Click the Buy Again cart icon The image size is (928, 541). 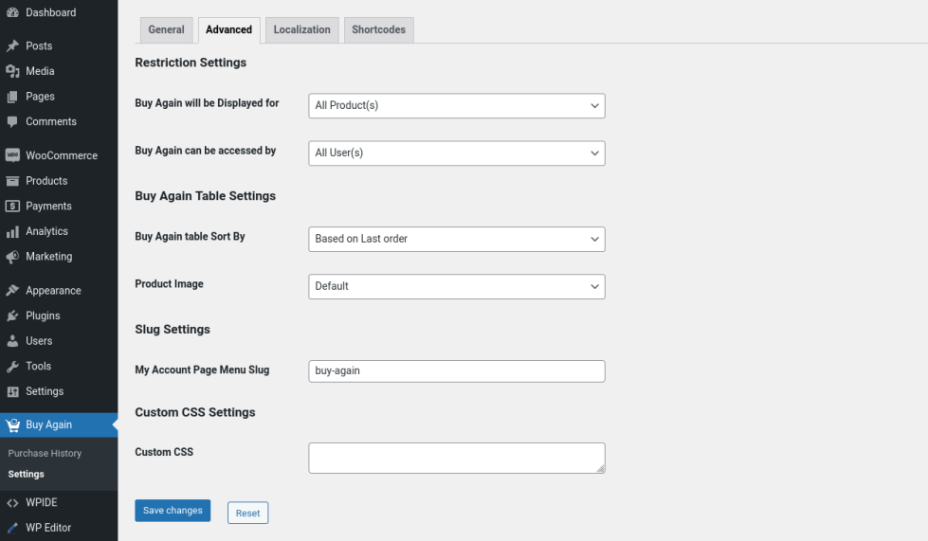point(12,424)
